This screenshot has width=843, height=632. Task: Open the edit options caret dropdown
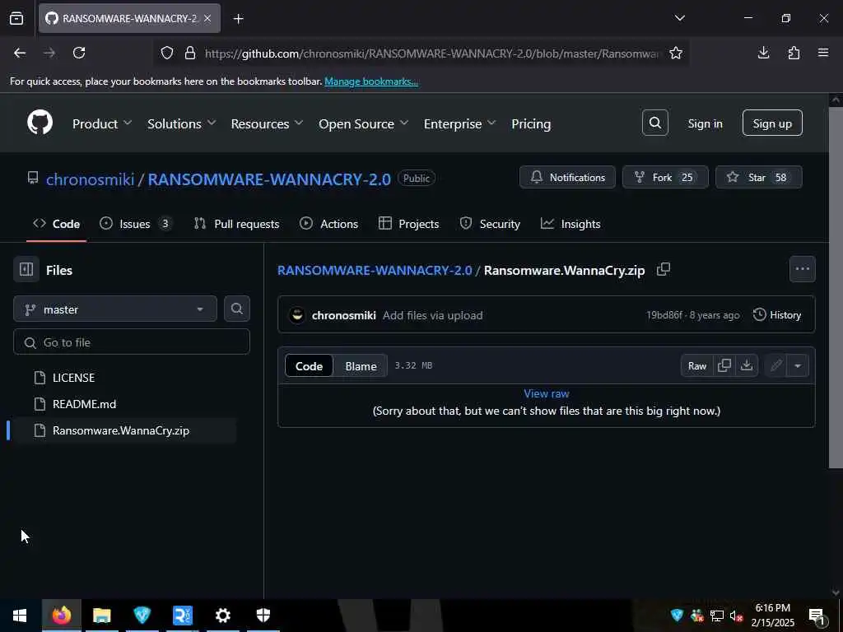tap(798, 366)
